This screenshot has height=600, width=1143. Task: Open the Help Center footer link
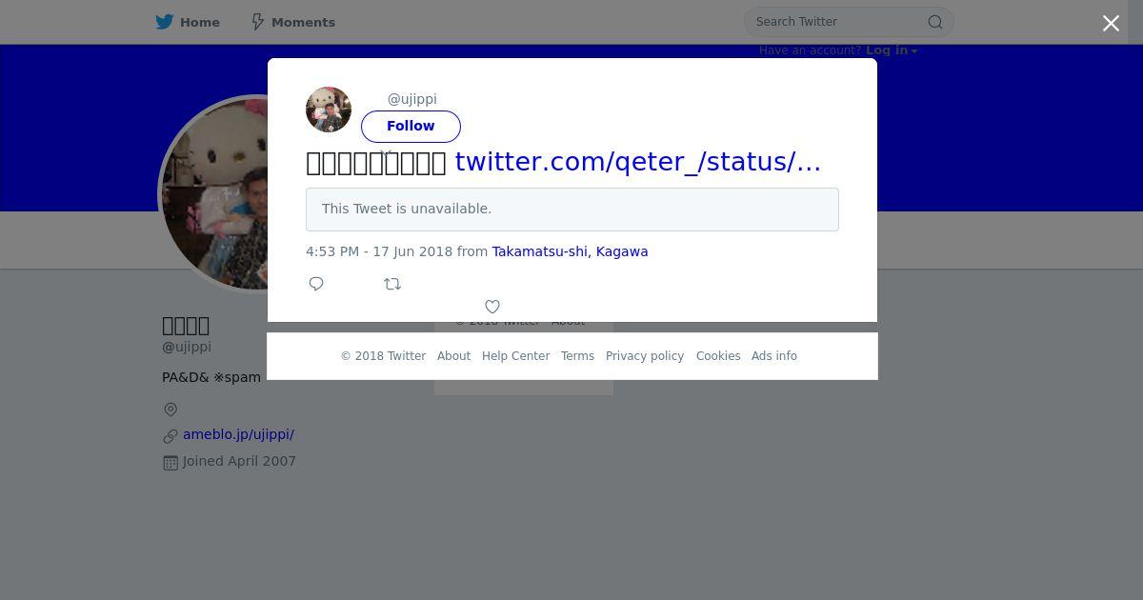point(515,356)
